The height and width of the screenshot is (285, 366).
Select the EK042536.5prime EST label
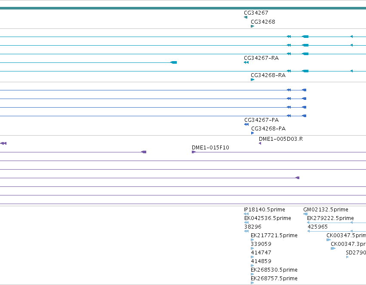point(268,218)
